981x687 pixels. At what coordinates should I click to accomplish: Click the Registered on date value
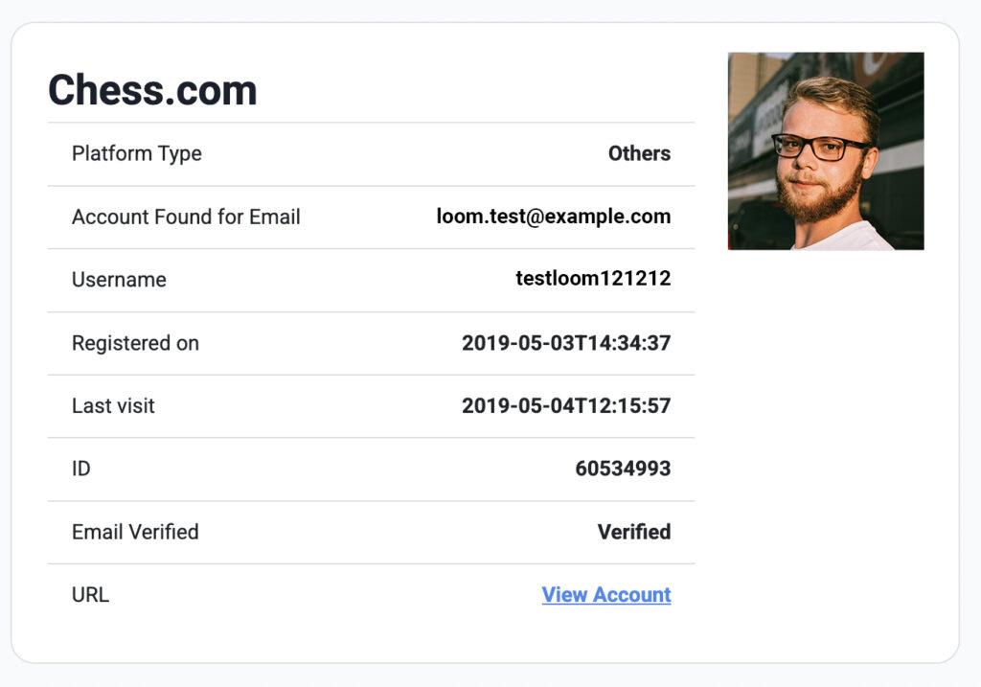[x=566, y=343]
